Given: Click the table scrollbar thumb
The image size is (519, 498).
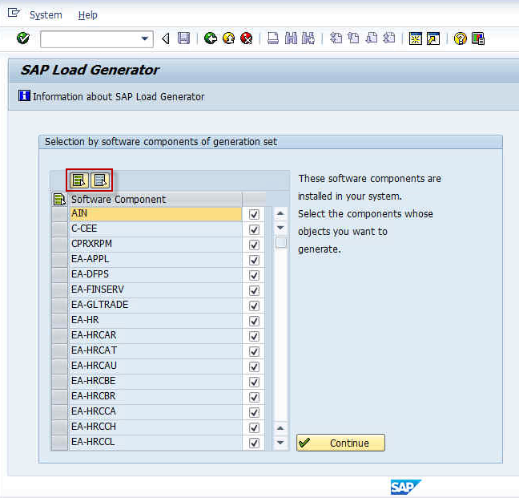Looking at the screenshot, I should [281, 242].
